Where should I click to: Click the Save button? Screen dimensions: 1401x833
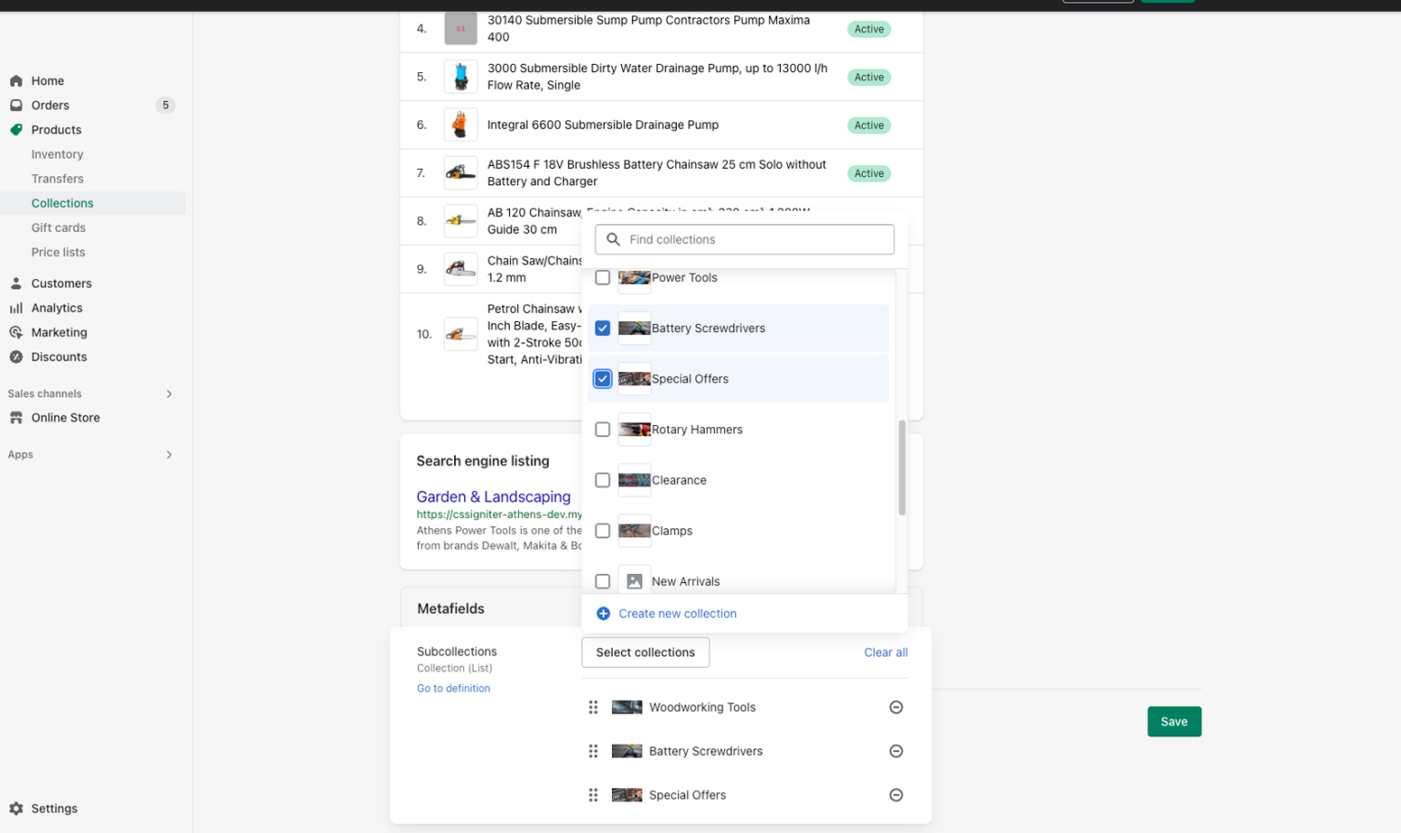pyautogui.click(x=1174, y=721)
